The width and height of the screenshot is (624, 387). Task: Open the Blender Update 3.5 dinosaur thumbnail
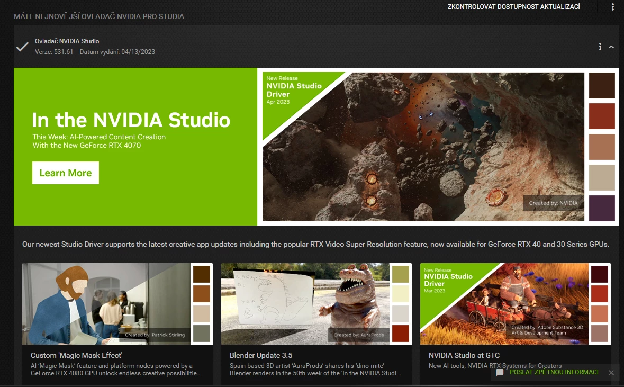pos(305,304)
